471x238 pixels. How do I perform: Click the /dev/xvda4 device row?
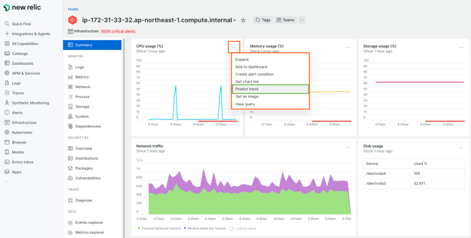(414, 173)
